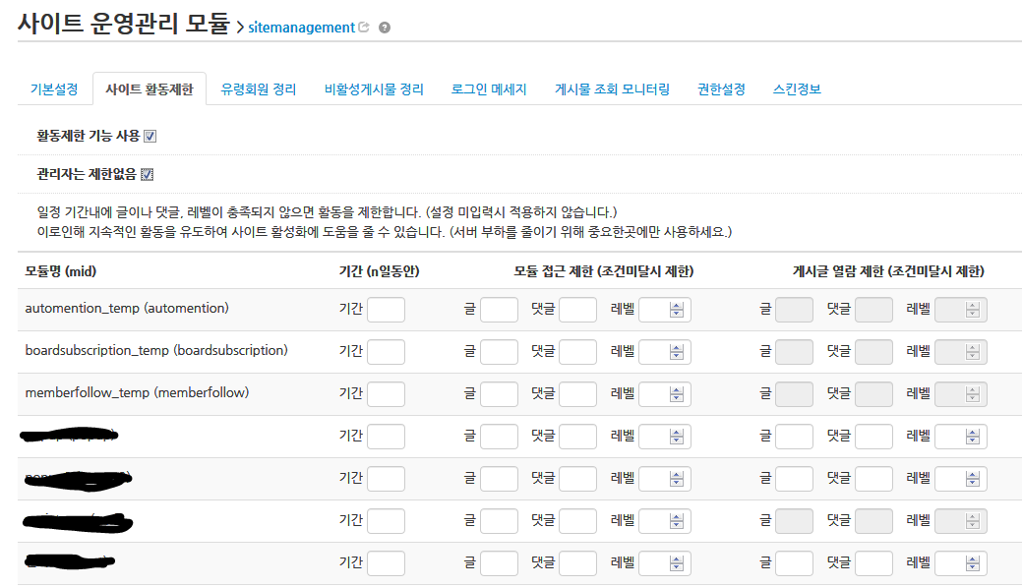
Task: Click the 글 input for memberfollow_temp row
Action: tap(499, 393)
